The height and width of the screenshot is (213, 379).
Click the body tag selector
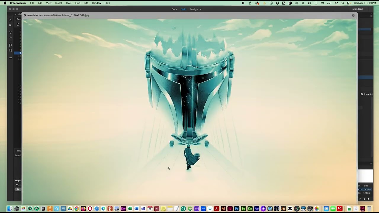[19, 151]
